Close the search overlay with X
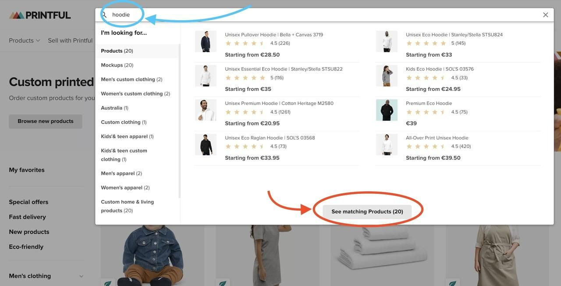 point(546,15)
